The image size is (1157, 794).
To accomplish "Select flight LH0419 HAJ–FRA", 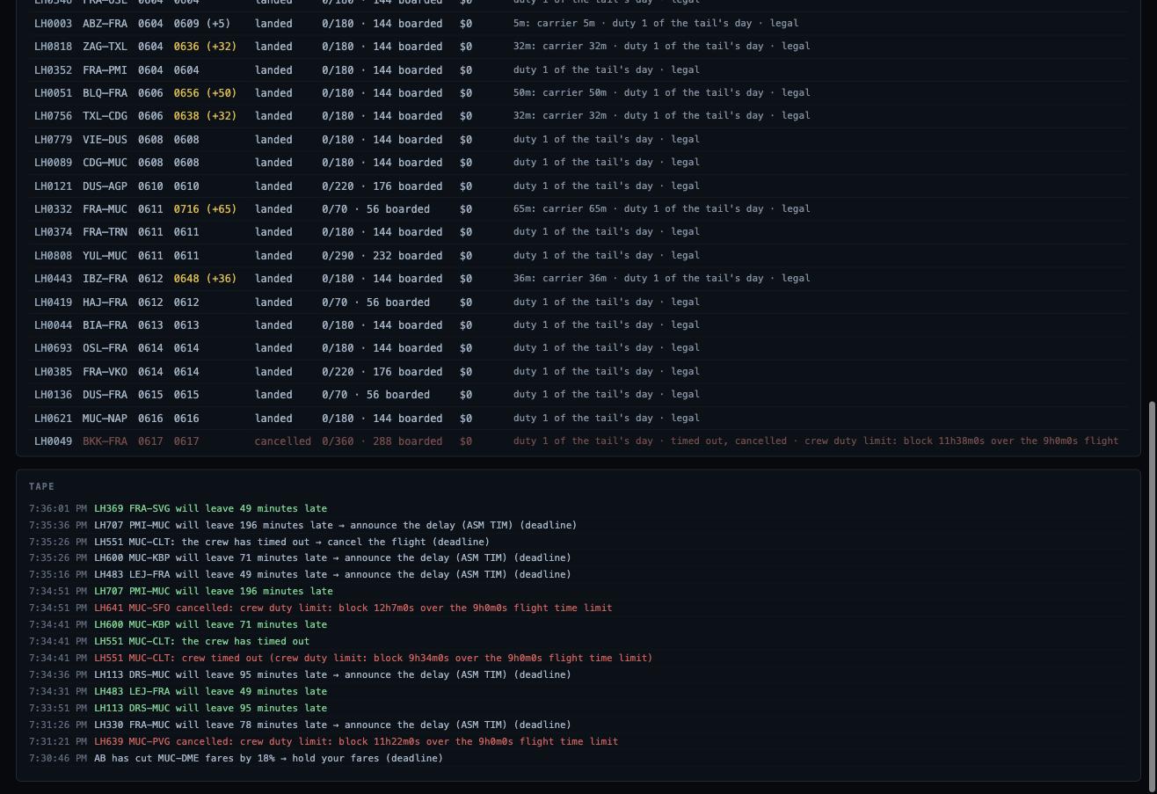I will coord(578,302).
